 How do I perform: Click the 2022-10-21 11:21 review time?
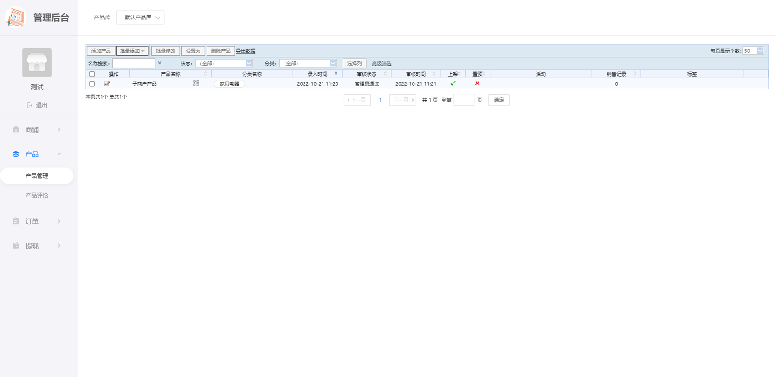[416, 84]
